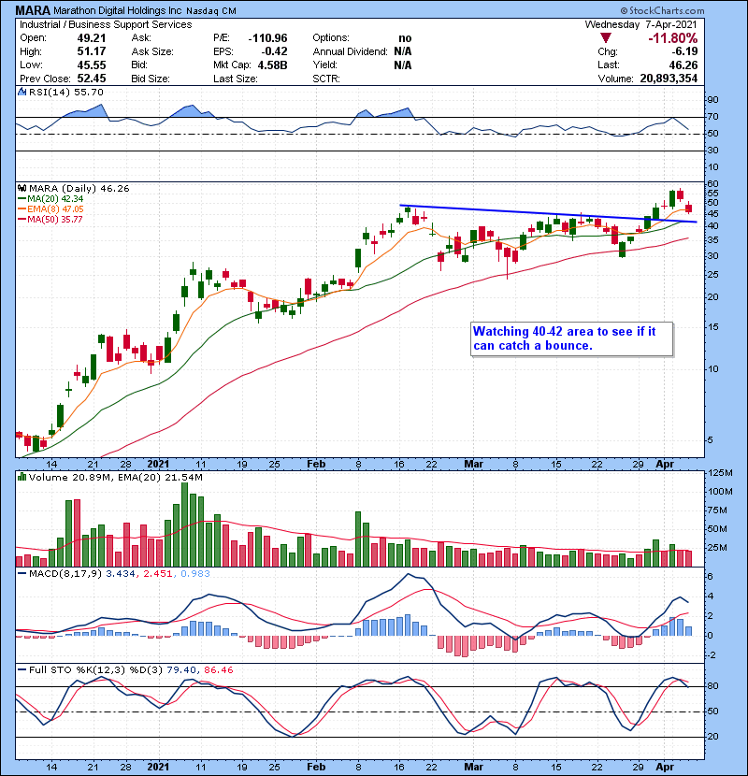Click the Industrial / Business Support Services label
Image resolution: width=748 pixels, height=776 pixels.
(106, 24)
